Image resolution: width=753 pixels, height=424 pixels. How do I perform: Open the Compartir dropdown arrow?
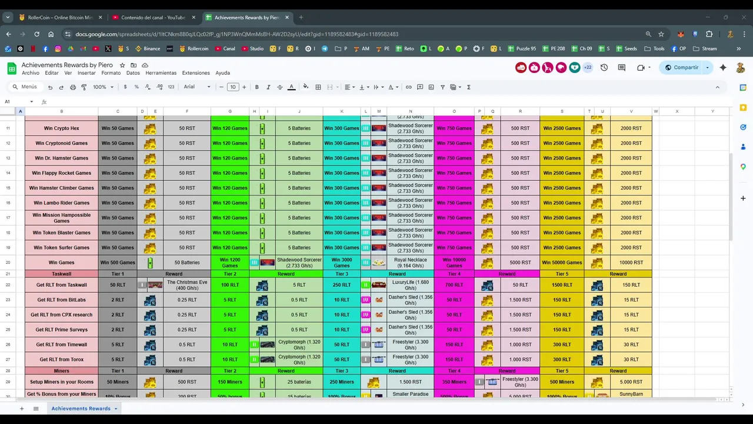coord(708,68)
